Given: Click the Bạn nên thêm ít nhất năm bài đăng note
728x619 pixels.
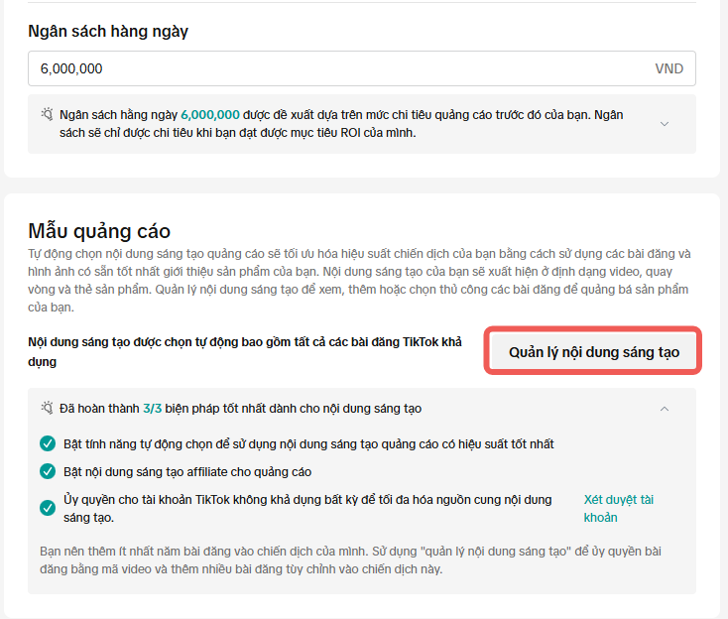Looking at the screenshot, I should click(x=350, y=560).
